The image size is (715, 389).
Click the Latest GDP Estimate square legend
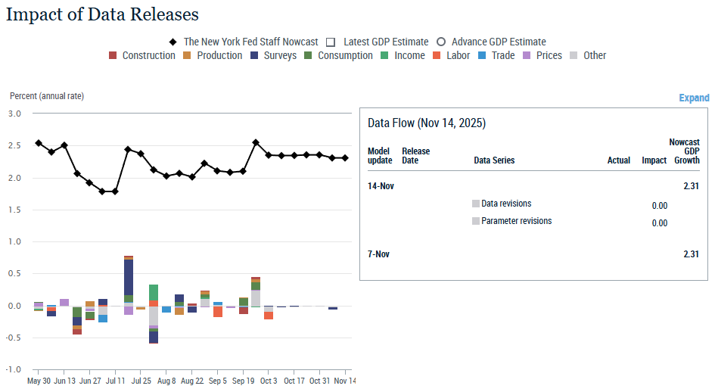pyautogui.click(x=331, y=42)
